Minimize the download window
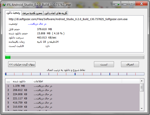This screenshot has width=150, height=115. coord(125,4)
